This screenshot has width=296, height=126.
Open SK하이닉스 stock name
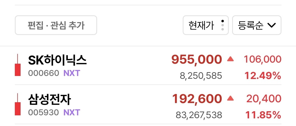(x=57, y=60)
